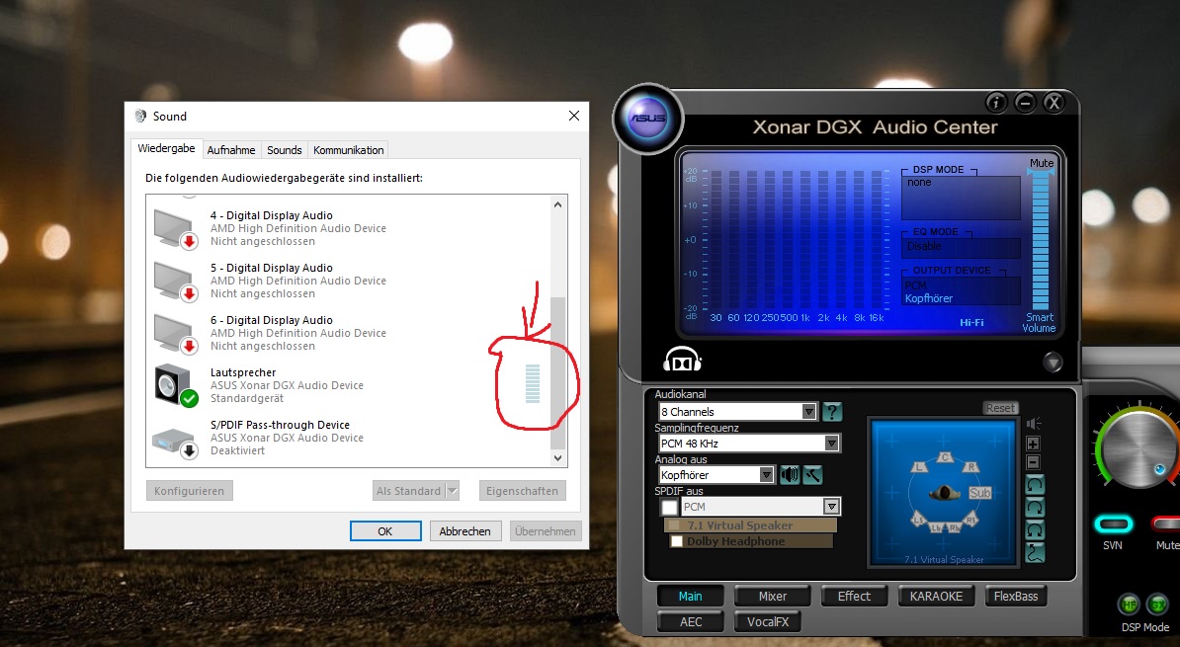The height and width of the screenshot is (647, 1180).
Task: Open the FlexBass page in Xonar
Action: click(x=1016, y=596)
